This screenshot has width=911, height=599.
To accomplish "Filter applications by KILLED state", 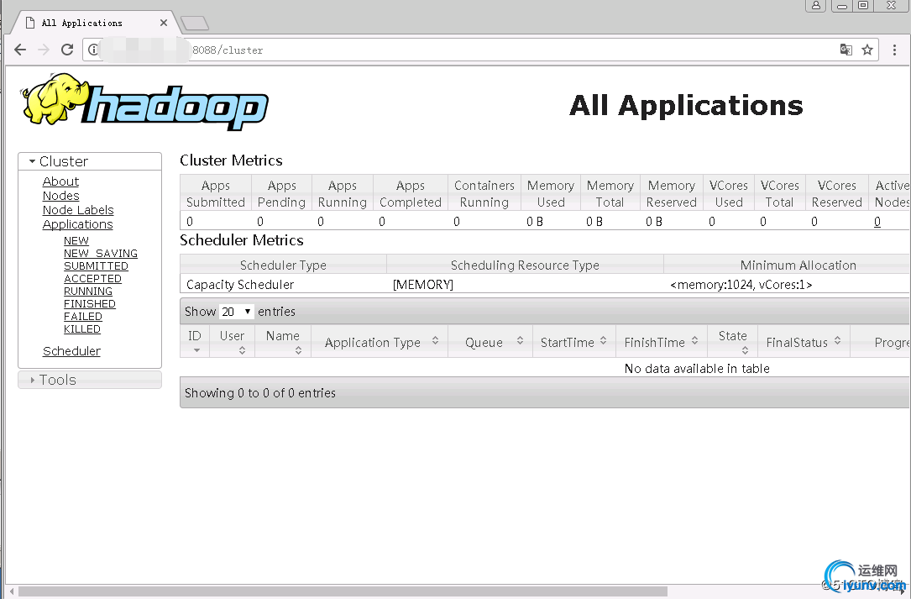I will (x=82, y=329).
